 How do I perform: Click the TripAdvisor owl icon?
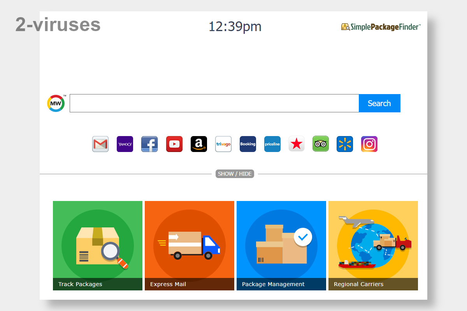(321, 144)
